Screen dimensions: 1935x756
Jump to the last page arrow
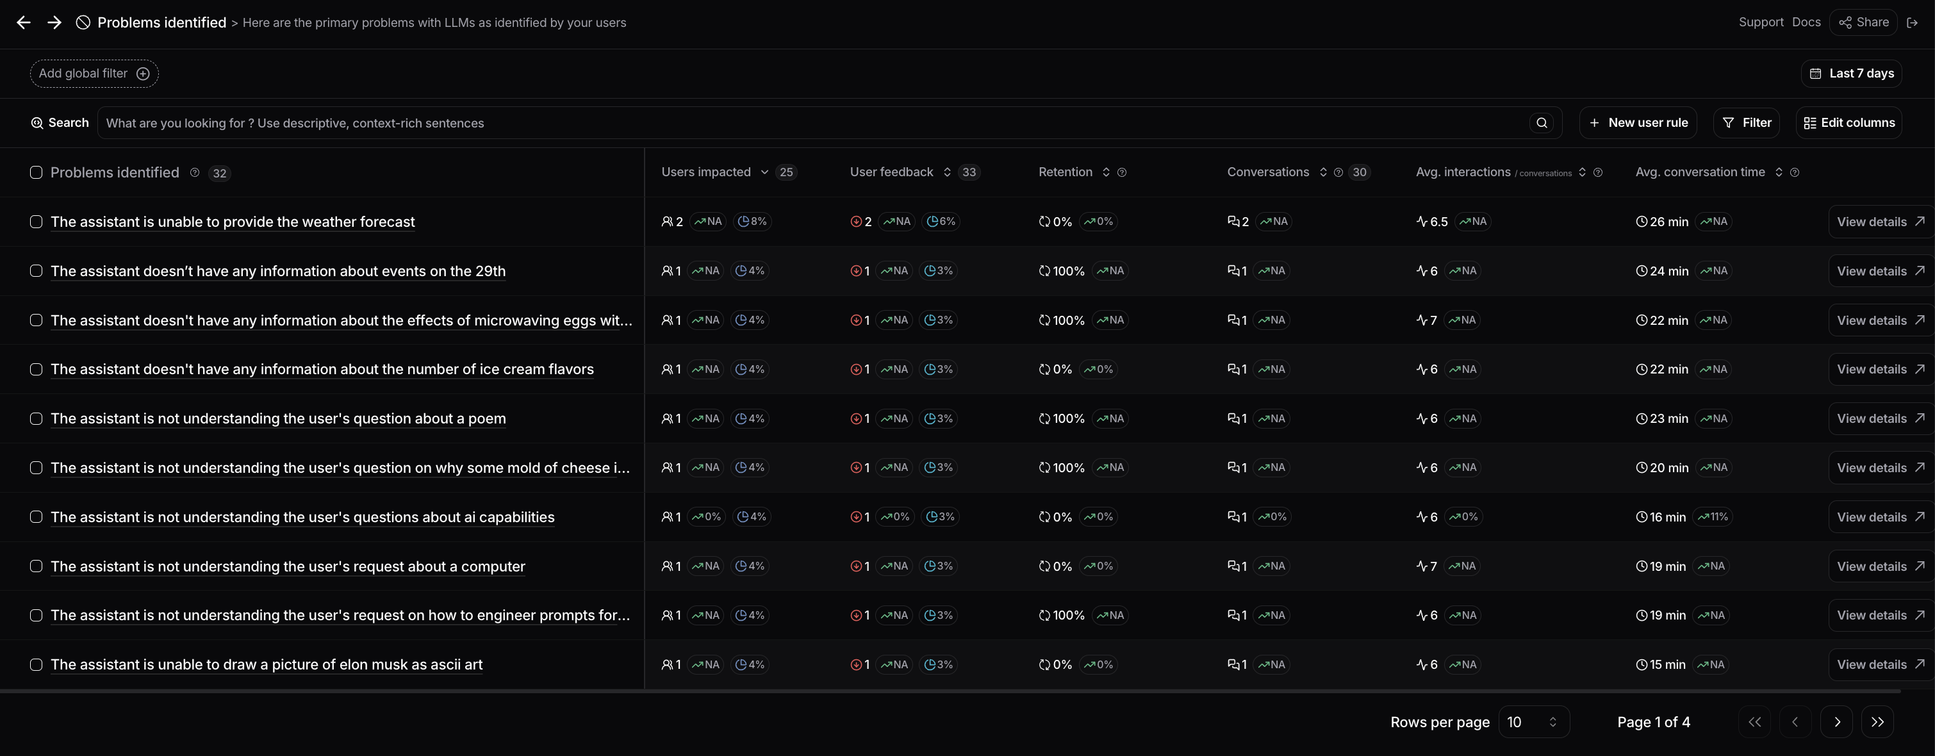tap(1877, 722)
